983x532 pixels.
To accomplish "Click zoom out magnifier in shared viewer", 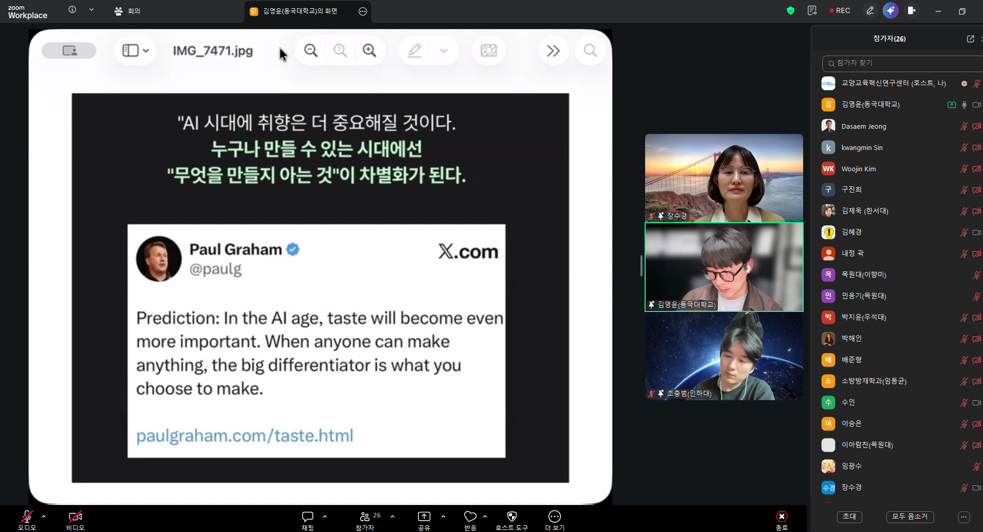I will 311,50.
